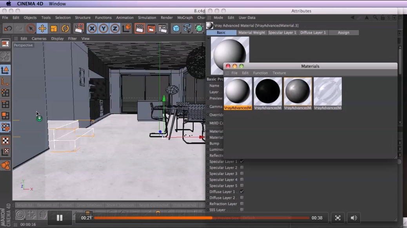The width and height of the screenshot is (407, 228).
Task: Activate the Scale tool
Action: [x=54, y=29]
